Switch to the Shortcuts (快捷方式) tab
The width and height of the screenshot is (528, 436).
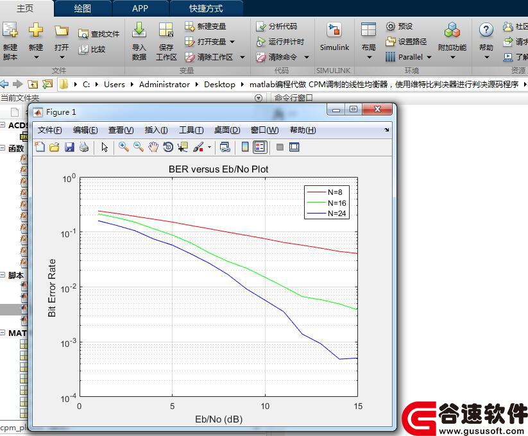coord(206,8)
